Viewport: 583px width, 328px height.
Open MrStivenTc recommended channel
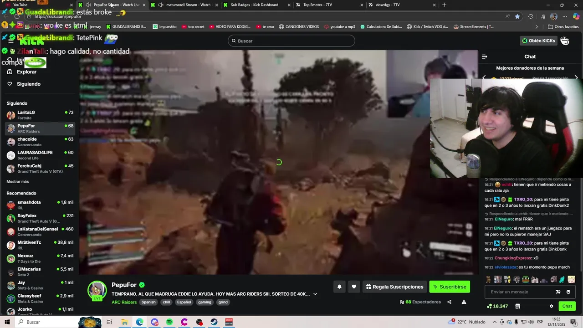(40, 245)
